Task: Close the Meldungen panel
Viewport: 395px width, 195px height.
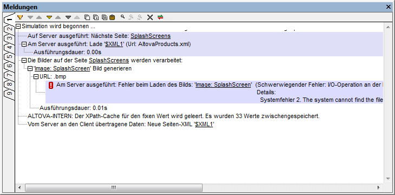Action: [x=388, y=7]
